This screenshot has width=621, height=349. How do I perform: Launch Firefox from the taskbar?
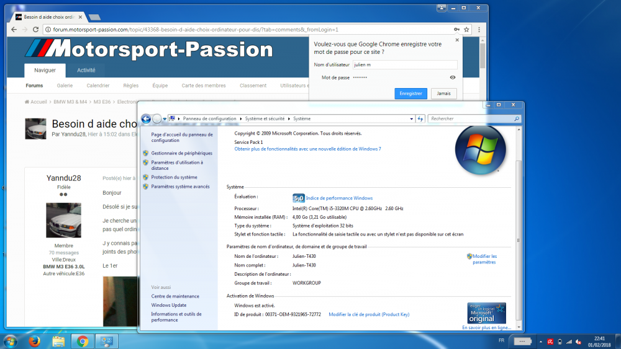[34, 341]
